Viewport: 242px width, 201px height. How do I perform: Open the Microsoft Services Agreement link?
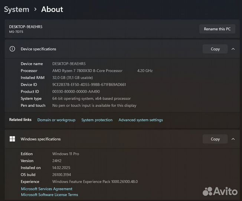[x=47, y=189]
